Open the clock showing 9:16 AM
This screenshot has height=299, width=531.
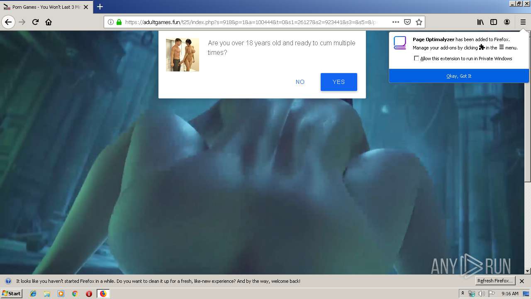point(510,294)
